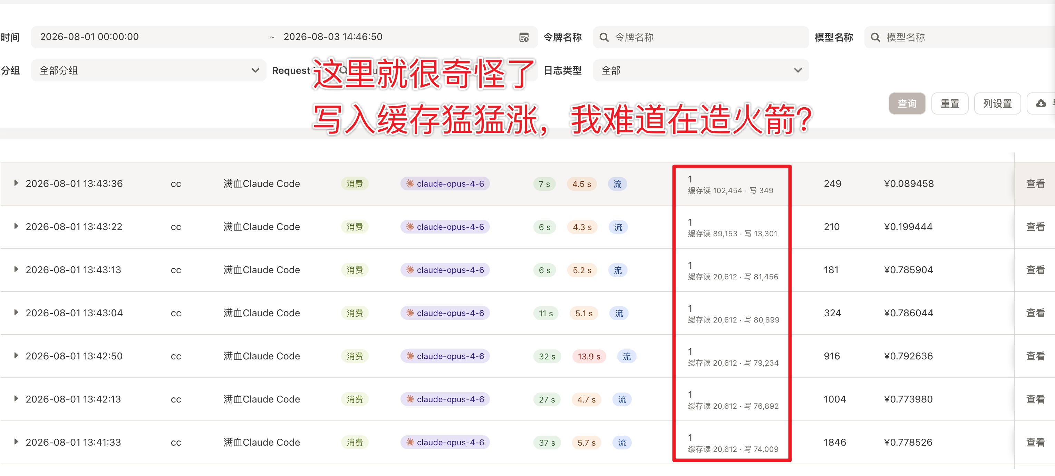The height and width of the screenshot is (476, 1055).
Task: Expand the log row at 13:42:13
Action: pos(16,399)
